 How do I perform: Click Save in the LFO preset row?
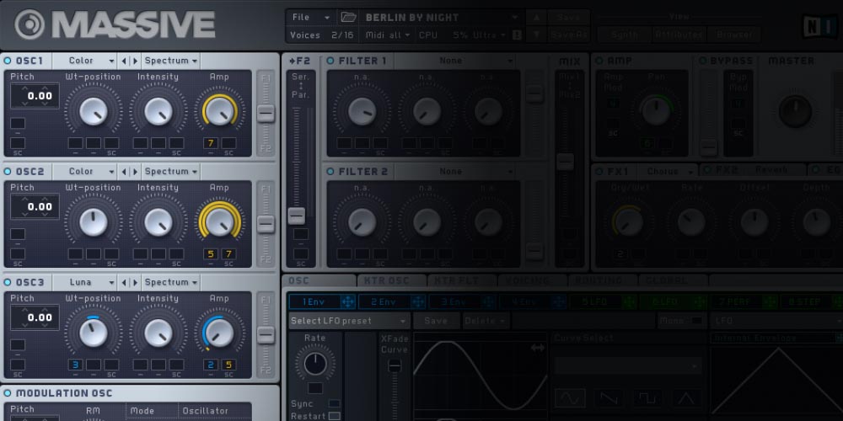(x=436, y=321)
